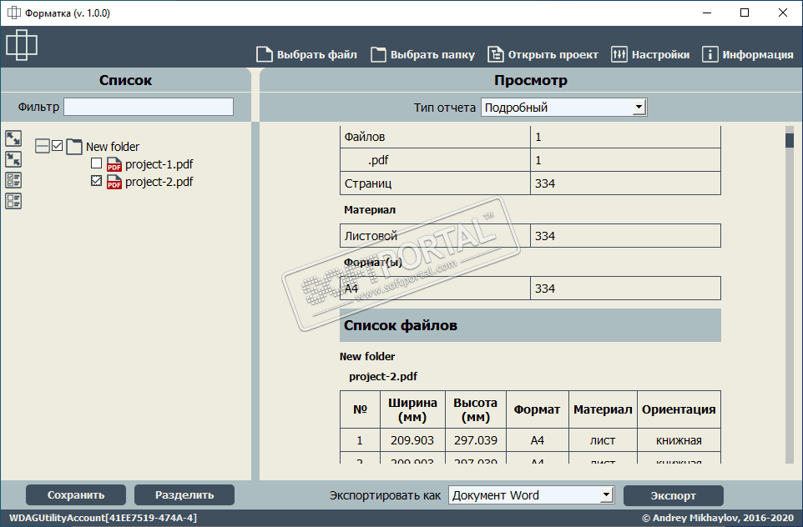Click the лист cell in row 1
803x527 pixels.
point(603,440)
